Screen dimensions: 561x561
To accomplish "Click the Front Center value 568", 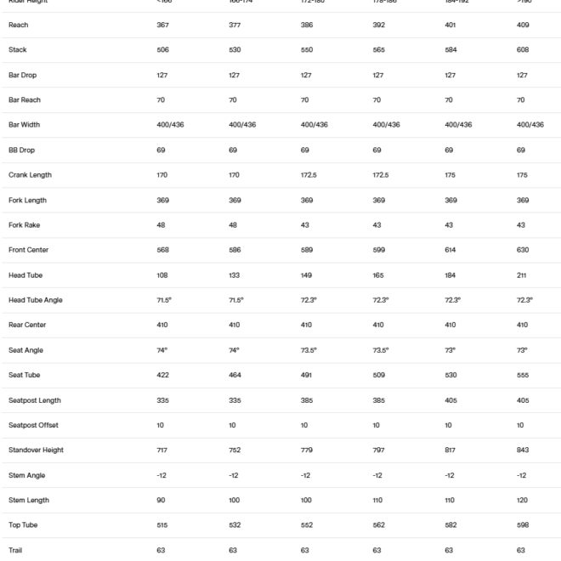I will click(x=163, y=250).
